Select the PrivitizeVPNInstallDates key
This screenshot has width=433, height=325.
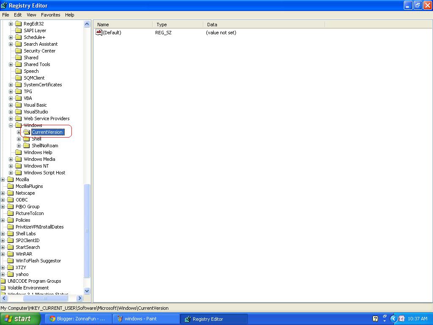[39, 227]
